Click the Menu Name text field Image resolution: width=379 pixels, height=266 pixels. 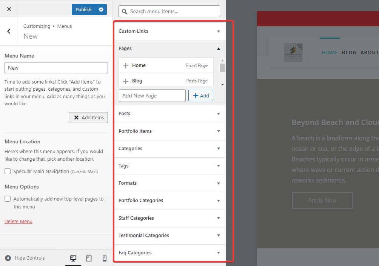[x=56, y=68]
